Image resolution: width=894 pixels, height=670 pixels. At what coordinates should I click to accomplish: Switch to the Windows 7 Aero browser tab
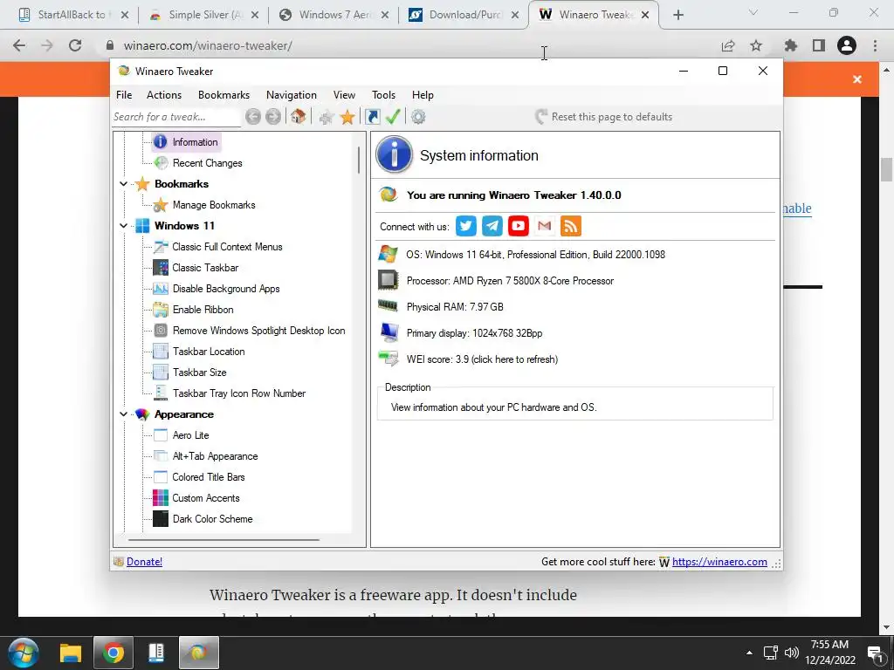coord(334,15)
